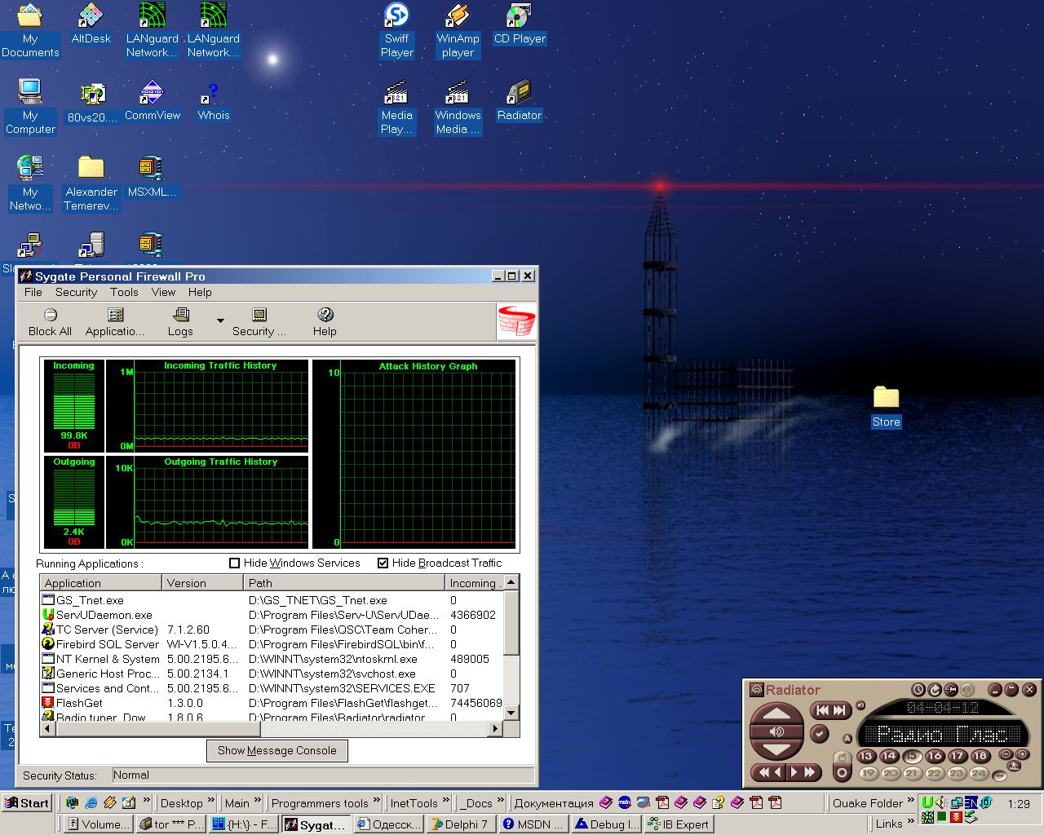Expand the Logs dropdown arrow
The image size is (1044, 835).
(220, 321)
